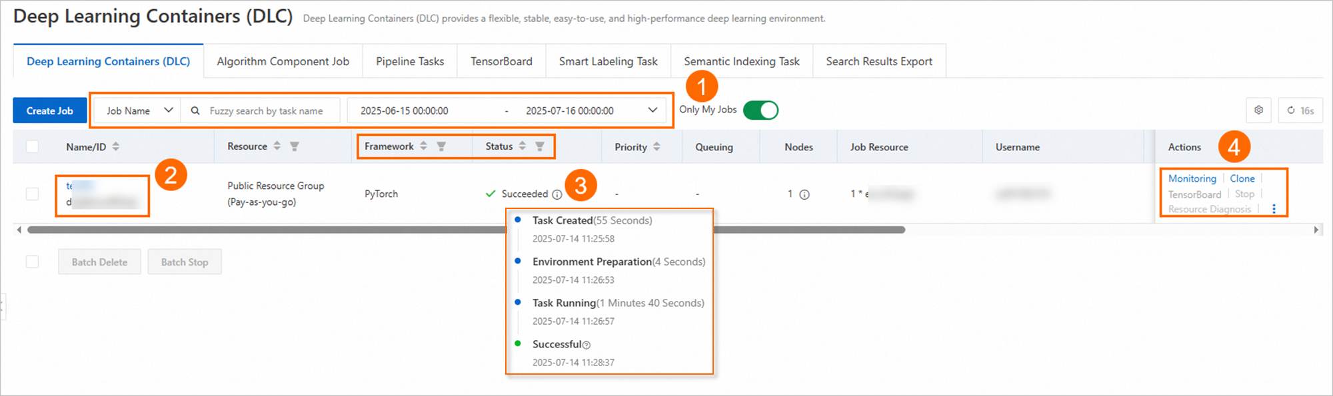Sort the Priority column
Image resolution: width=1333 pixels, height=396 pixels.
click(x=657, y=146)
